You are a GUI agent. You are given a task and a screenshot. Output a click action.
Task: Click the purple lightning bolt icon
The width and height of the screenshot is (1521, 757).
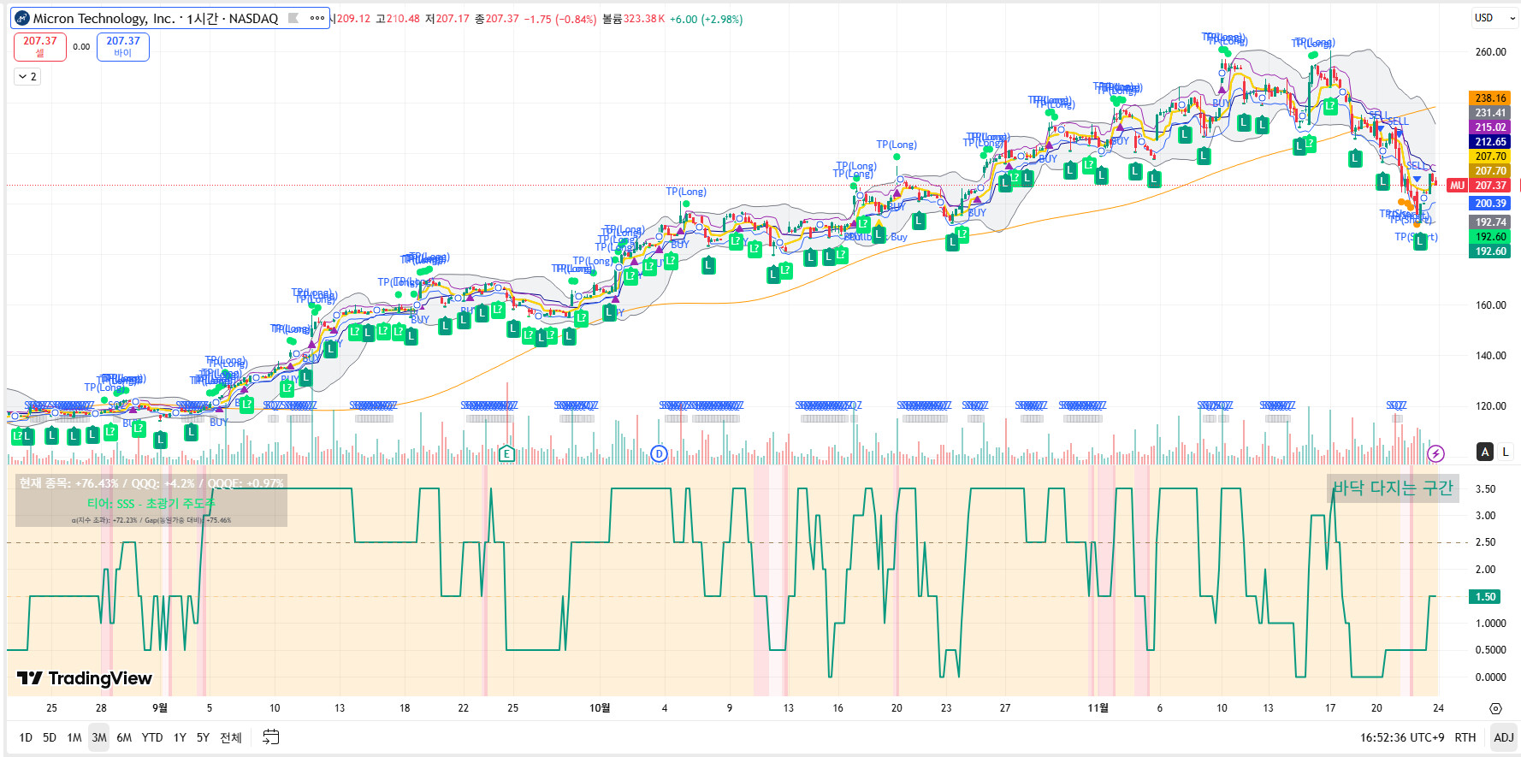1436,453
